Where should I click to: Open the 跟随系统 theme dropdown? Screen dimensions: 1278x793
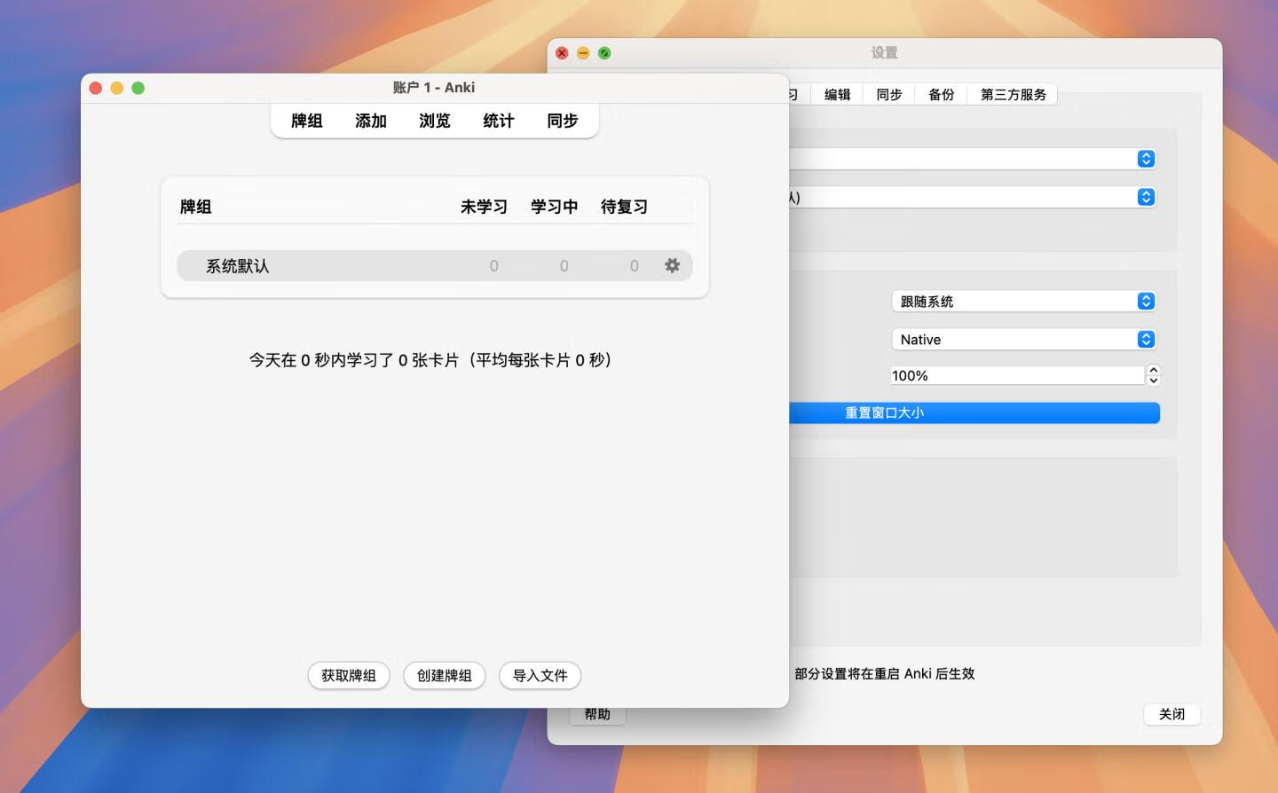click(1023, 302)
